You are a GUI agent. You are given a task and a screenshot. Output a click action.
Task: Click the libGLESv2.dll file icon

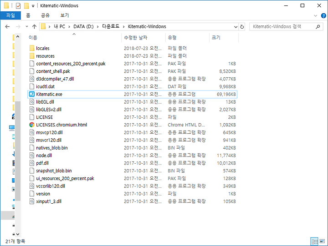coord(32,110)
